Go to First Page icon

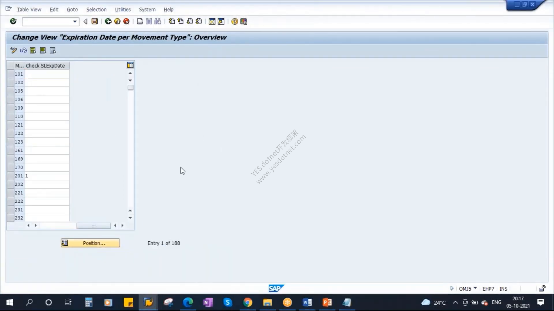(172, 21)
